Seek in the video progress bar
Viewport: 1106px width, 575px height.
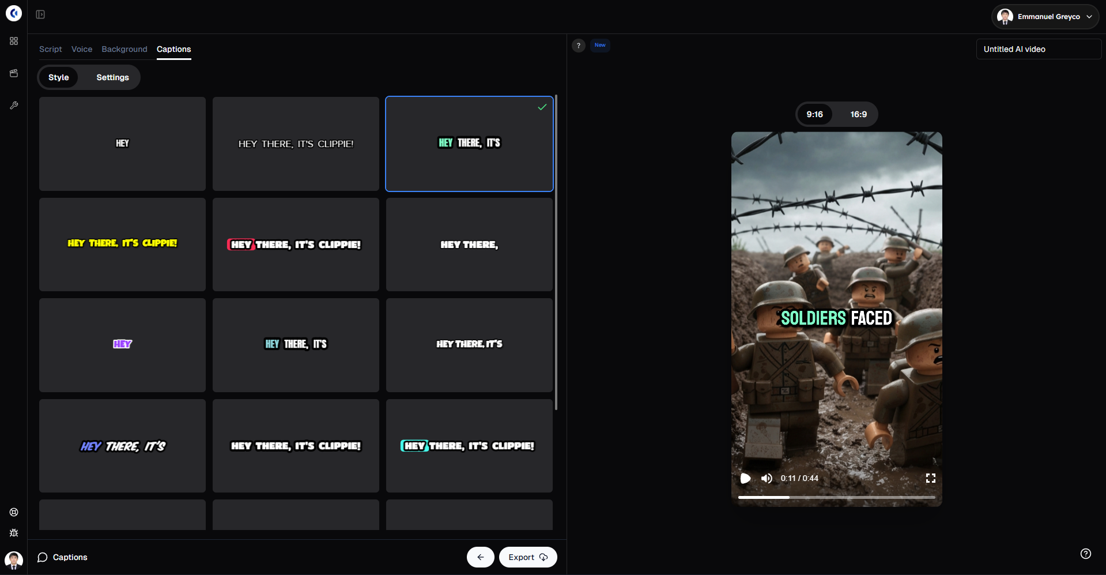pyautogui.click(x=837, y=497)
